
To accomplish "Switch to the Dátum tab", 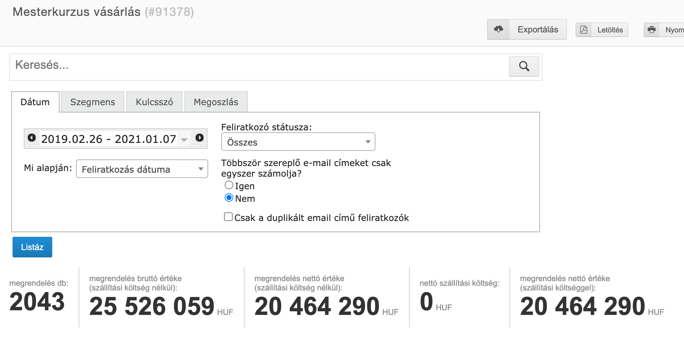I will pyautogui.click(x=35, y=102).
